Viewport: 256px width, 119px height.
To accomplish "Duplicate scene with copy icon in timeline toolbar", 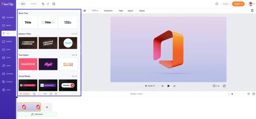I will coord(51,94).
